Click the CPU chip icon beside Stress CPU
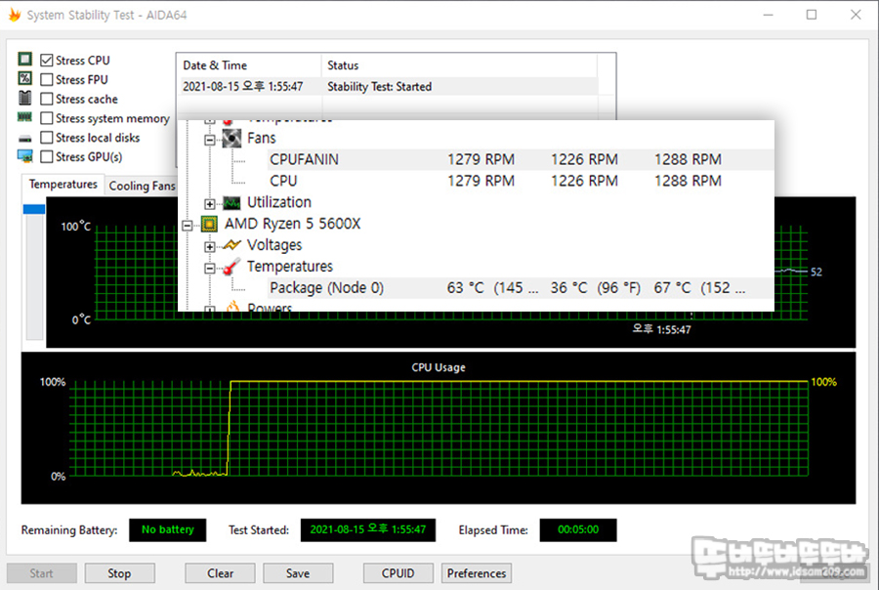The image size is (879, 590). 24,59
